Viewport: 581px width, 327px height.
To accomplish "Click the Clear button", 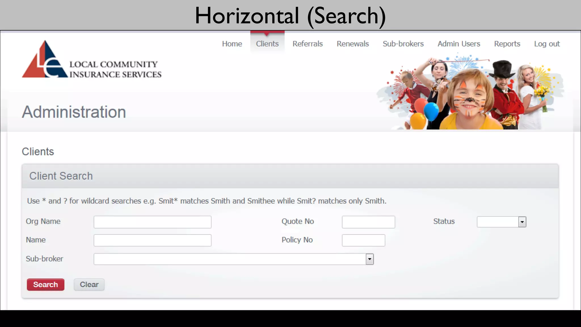I will pos(89,285).
